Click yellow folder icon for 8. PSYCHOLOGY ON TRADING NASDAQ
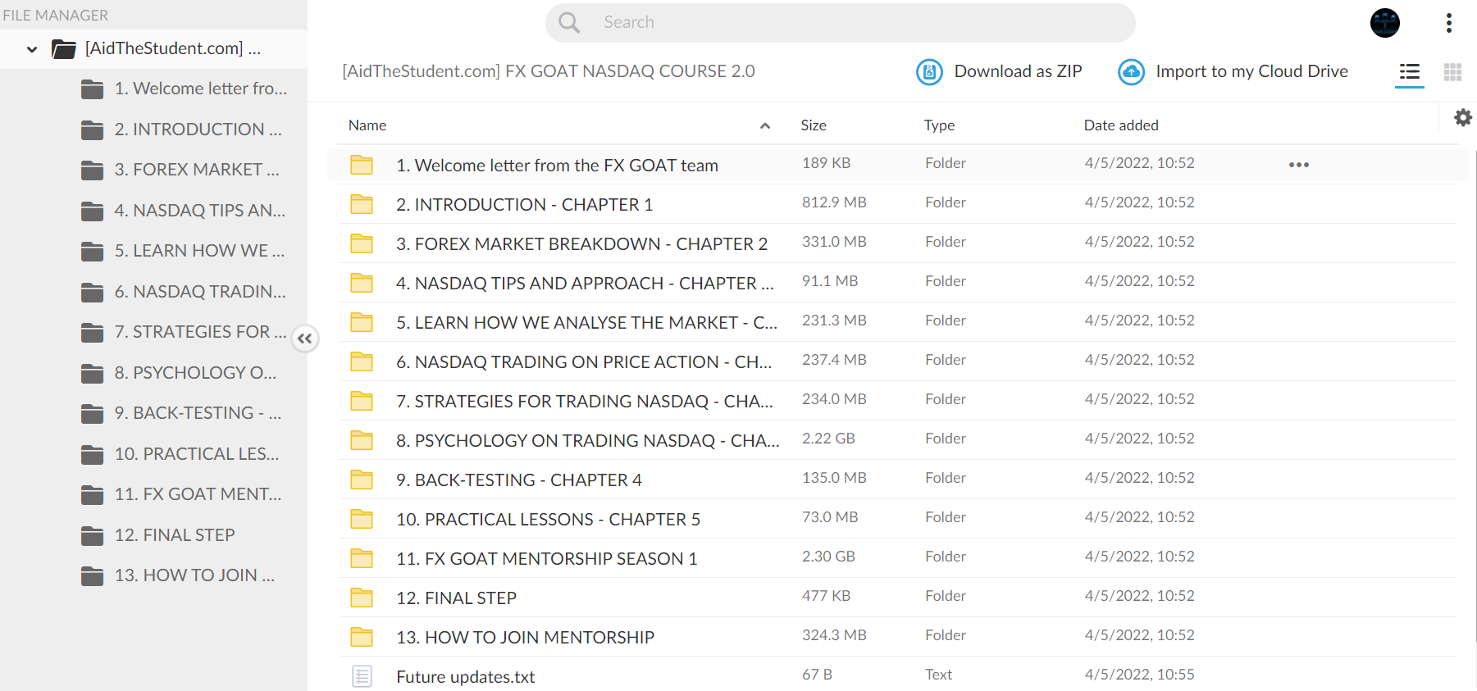1477x691 pixels. click(362, 440)
